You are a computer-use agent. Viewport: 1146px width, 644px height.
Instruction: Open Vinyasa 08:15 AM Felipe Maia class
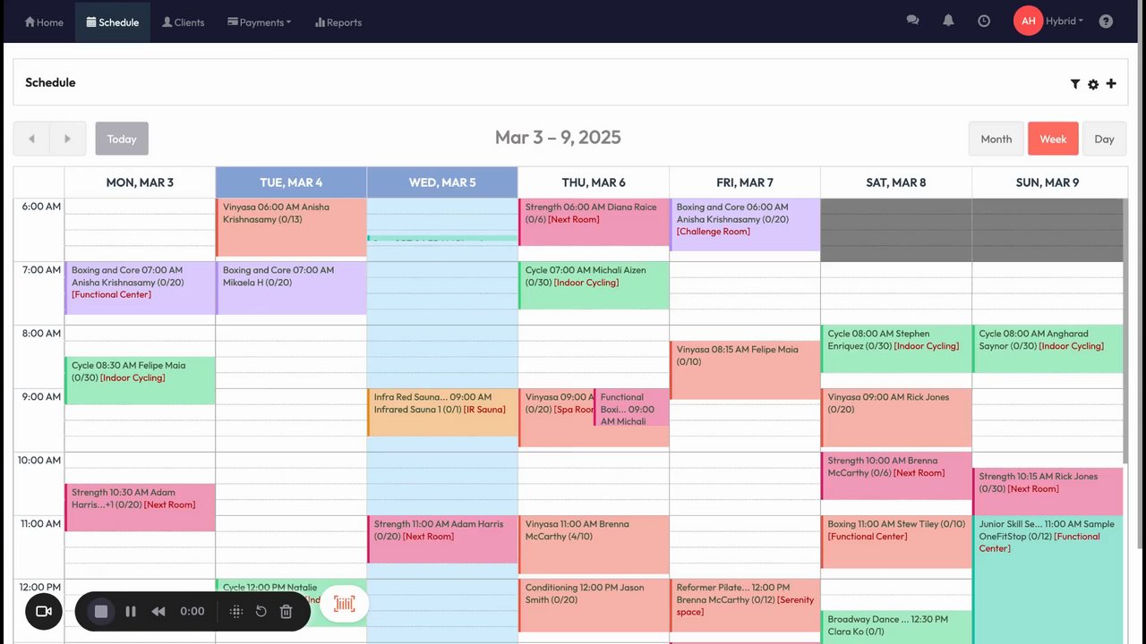(x=745, y=370)
